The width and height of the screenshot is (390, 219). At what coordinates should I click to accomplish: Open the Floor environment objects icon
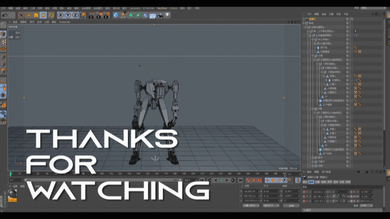point(153,15)
